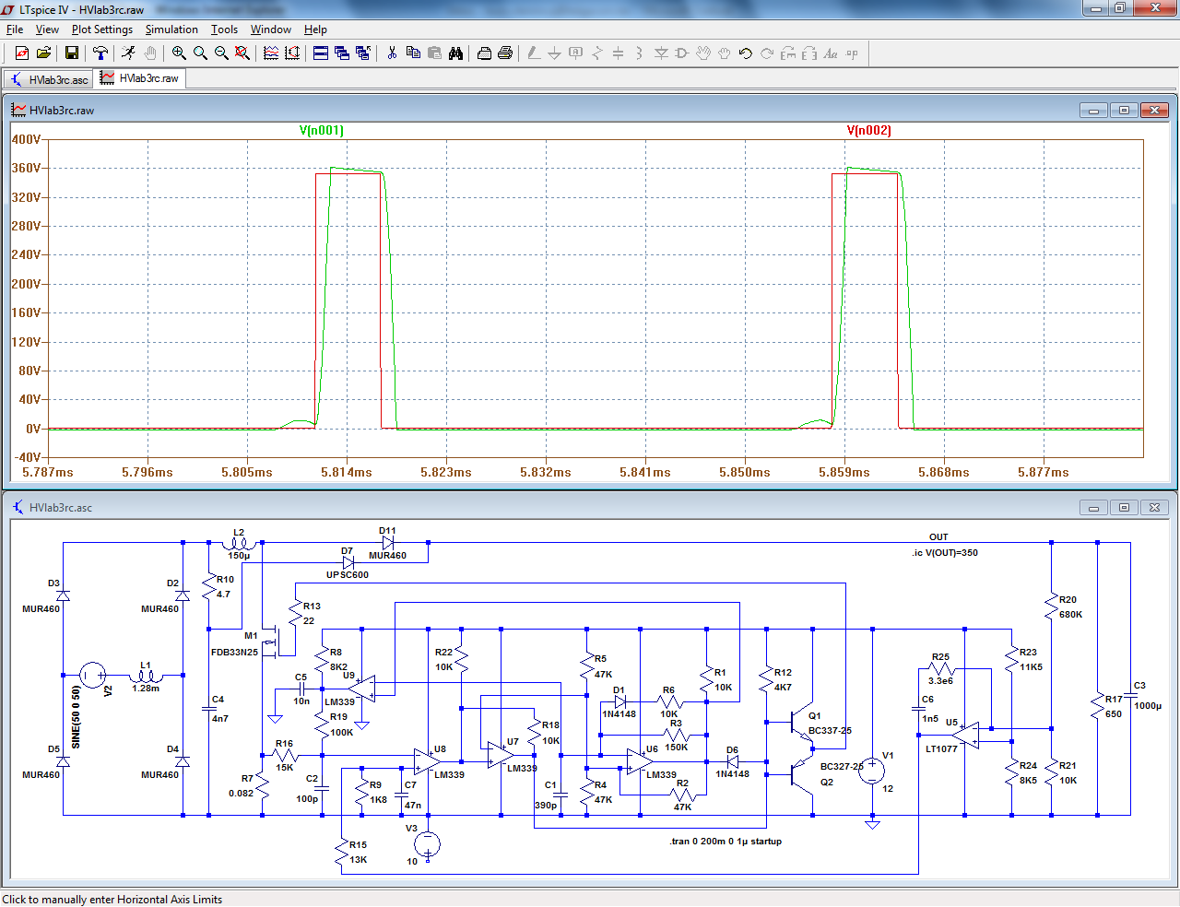This screenshot has width=1180, height=907.
Task: Select the Diode placement tool
Action: [x=661, y=53]
